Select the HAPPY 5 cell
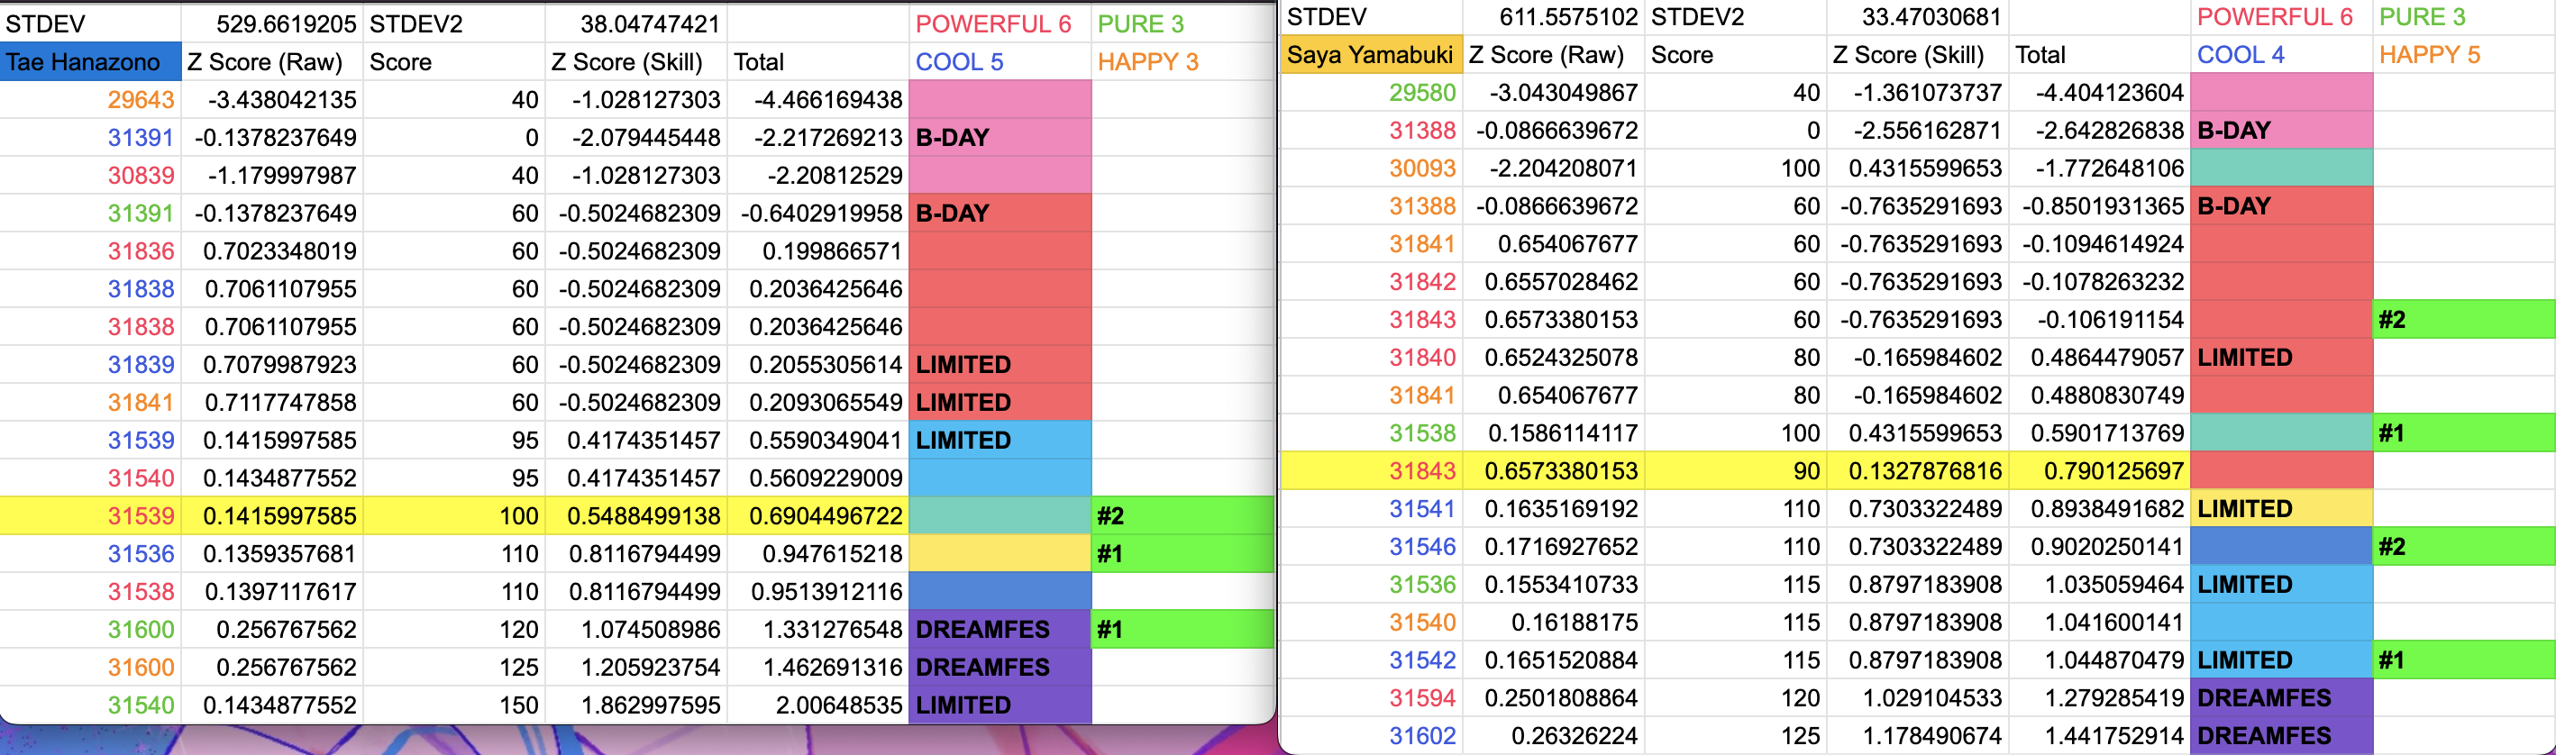Screen dimensions: 2556x755 point(2464,55)
